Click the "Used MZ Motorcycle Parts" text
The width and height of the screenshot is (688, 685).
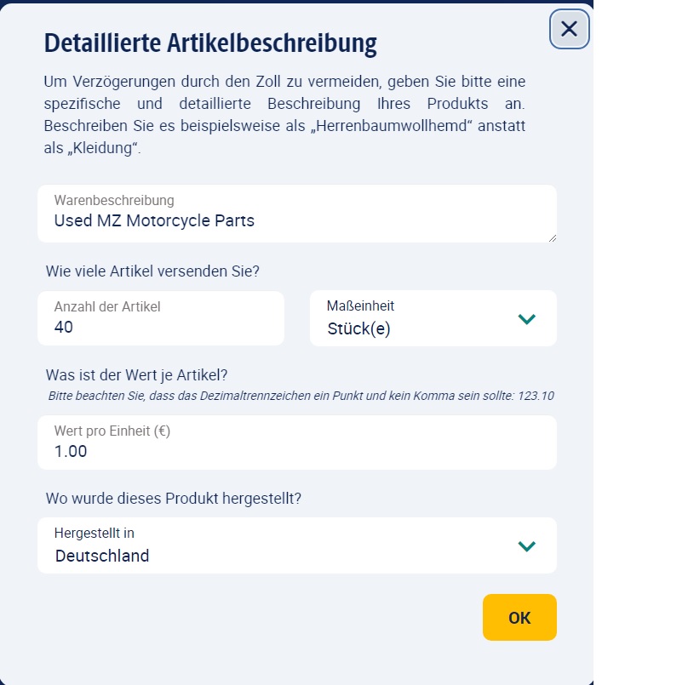tap(154, 221)
